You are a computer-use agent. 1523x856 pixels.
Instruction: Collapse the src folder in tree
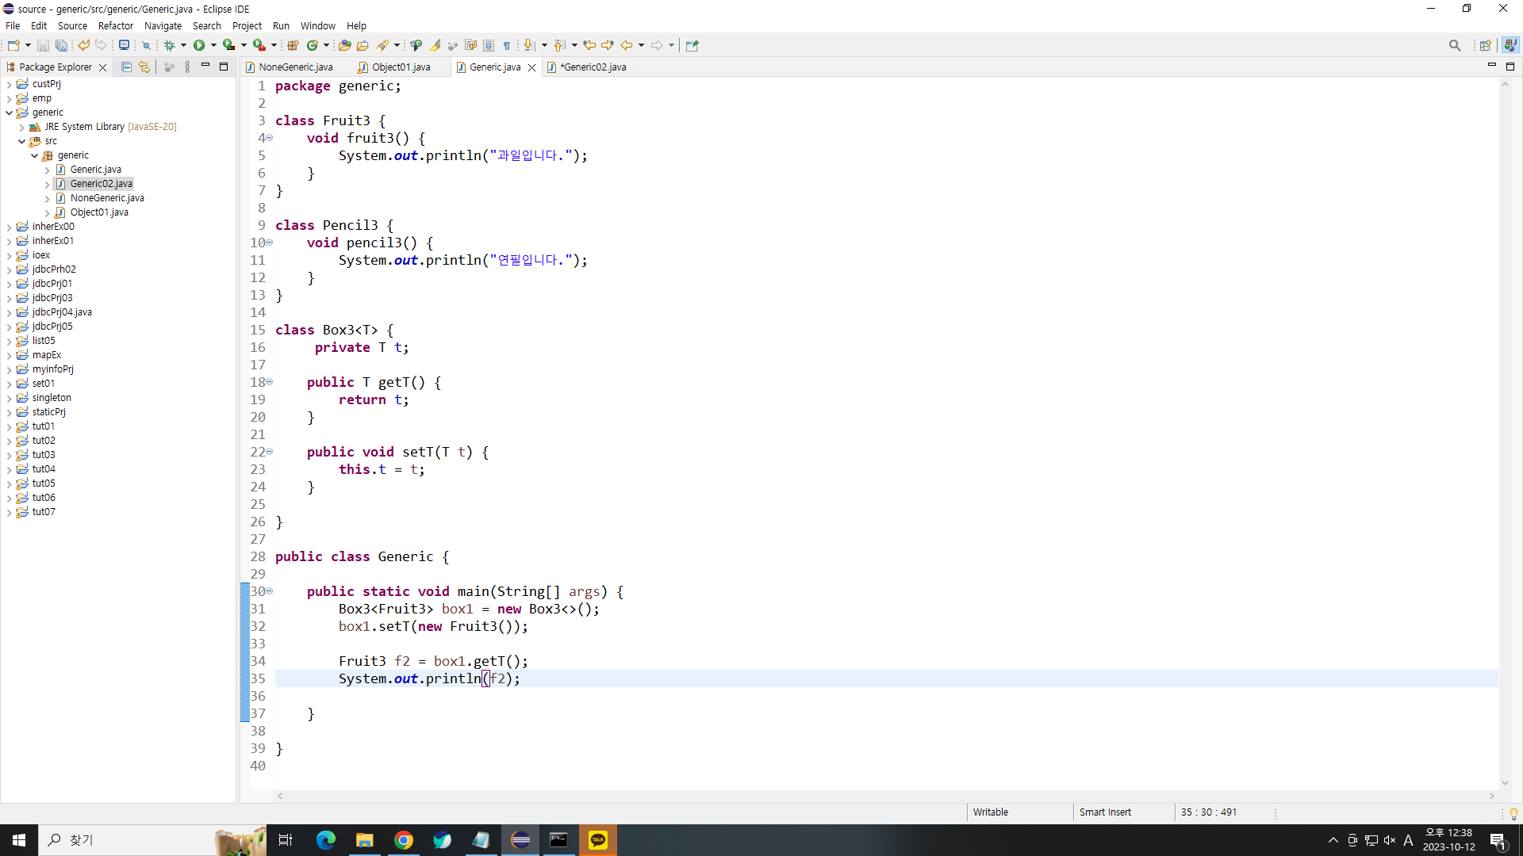(21, 141)
